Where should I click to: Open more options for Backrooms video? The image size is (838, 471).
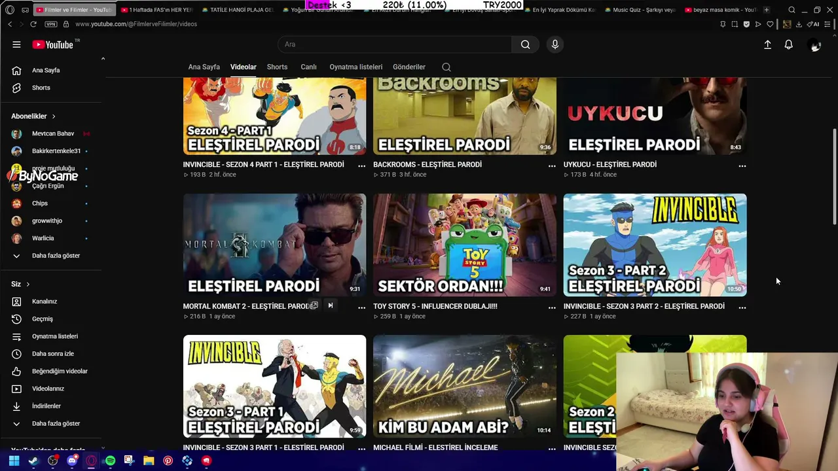coord(552,166)
